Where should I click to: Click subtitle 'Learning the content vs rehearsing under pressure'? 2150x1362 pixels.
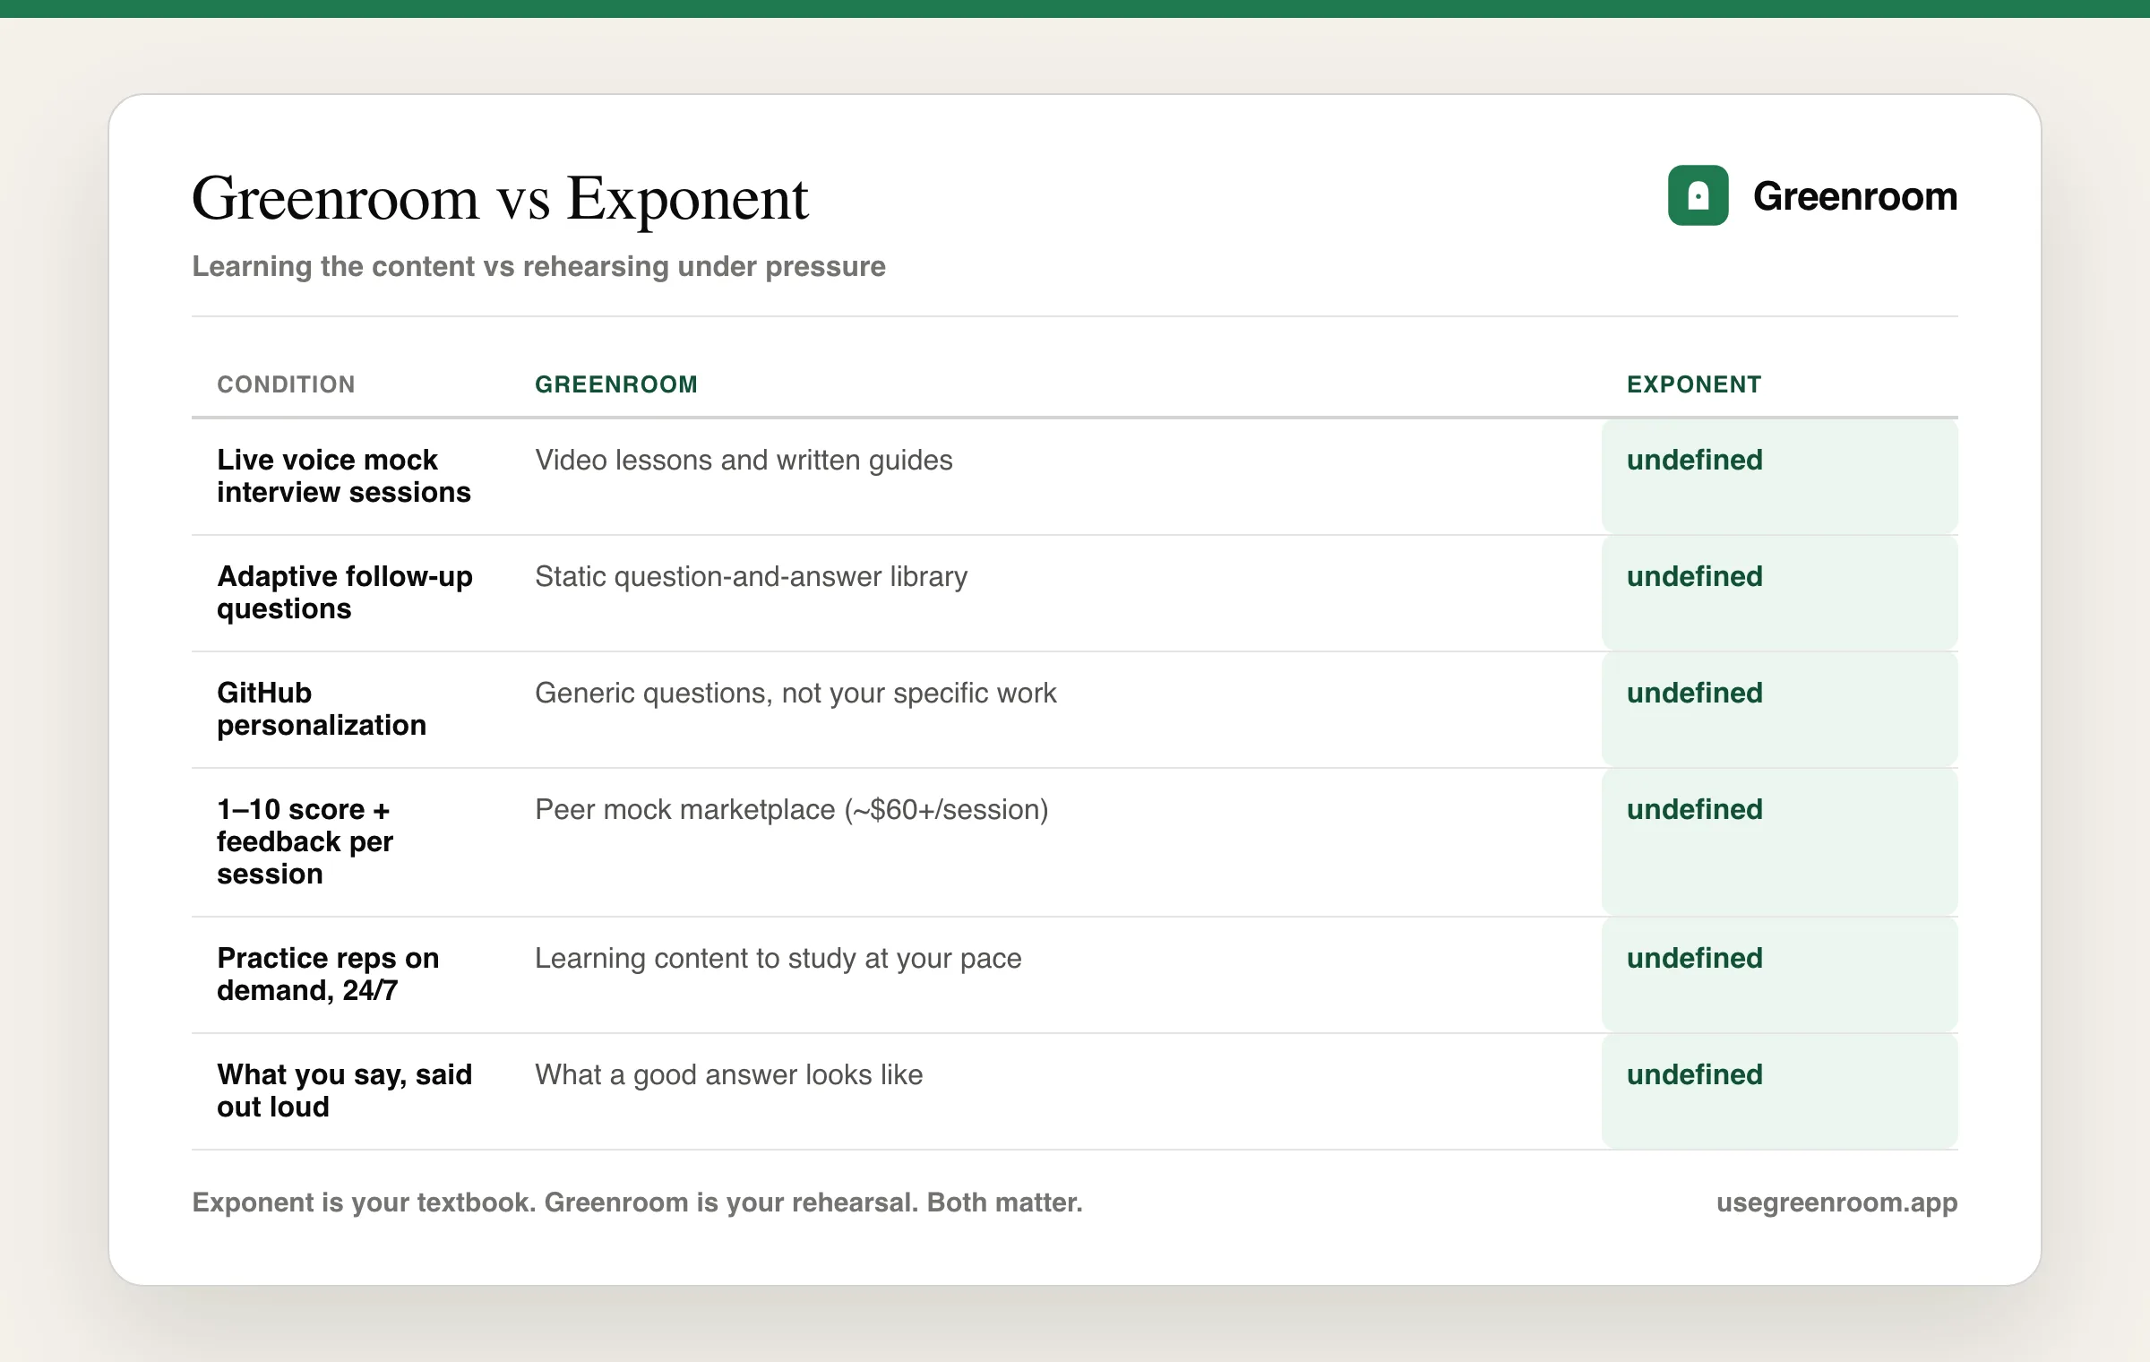click(x=538, y=266)
